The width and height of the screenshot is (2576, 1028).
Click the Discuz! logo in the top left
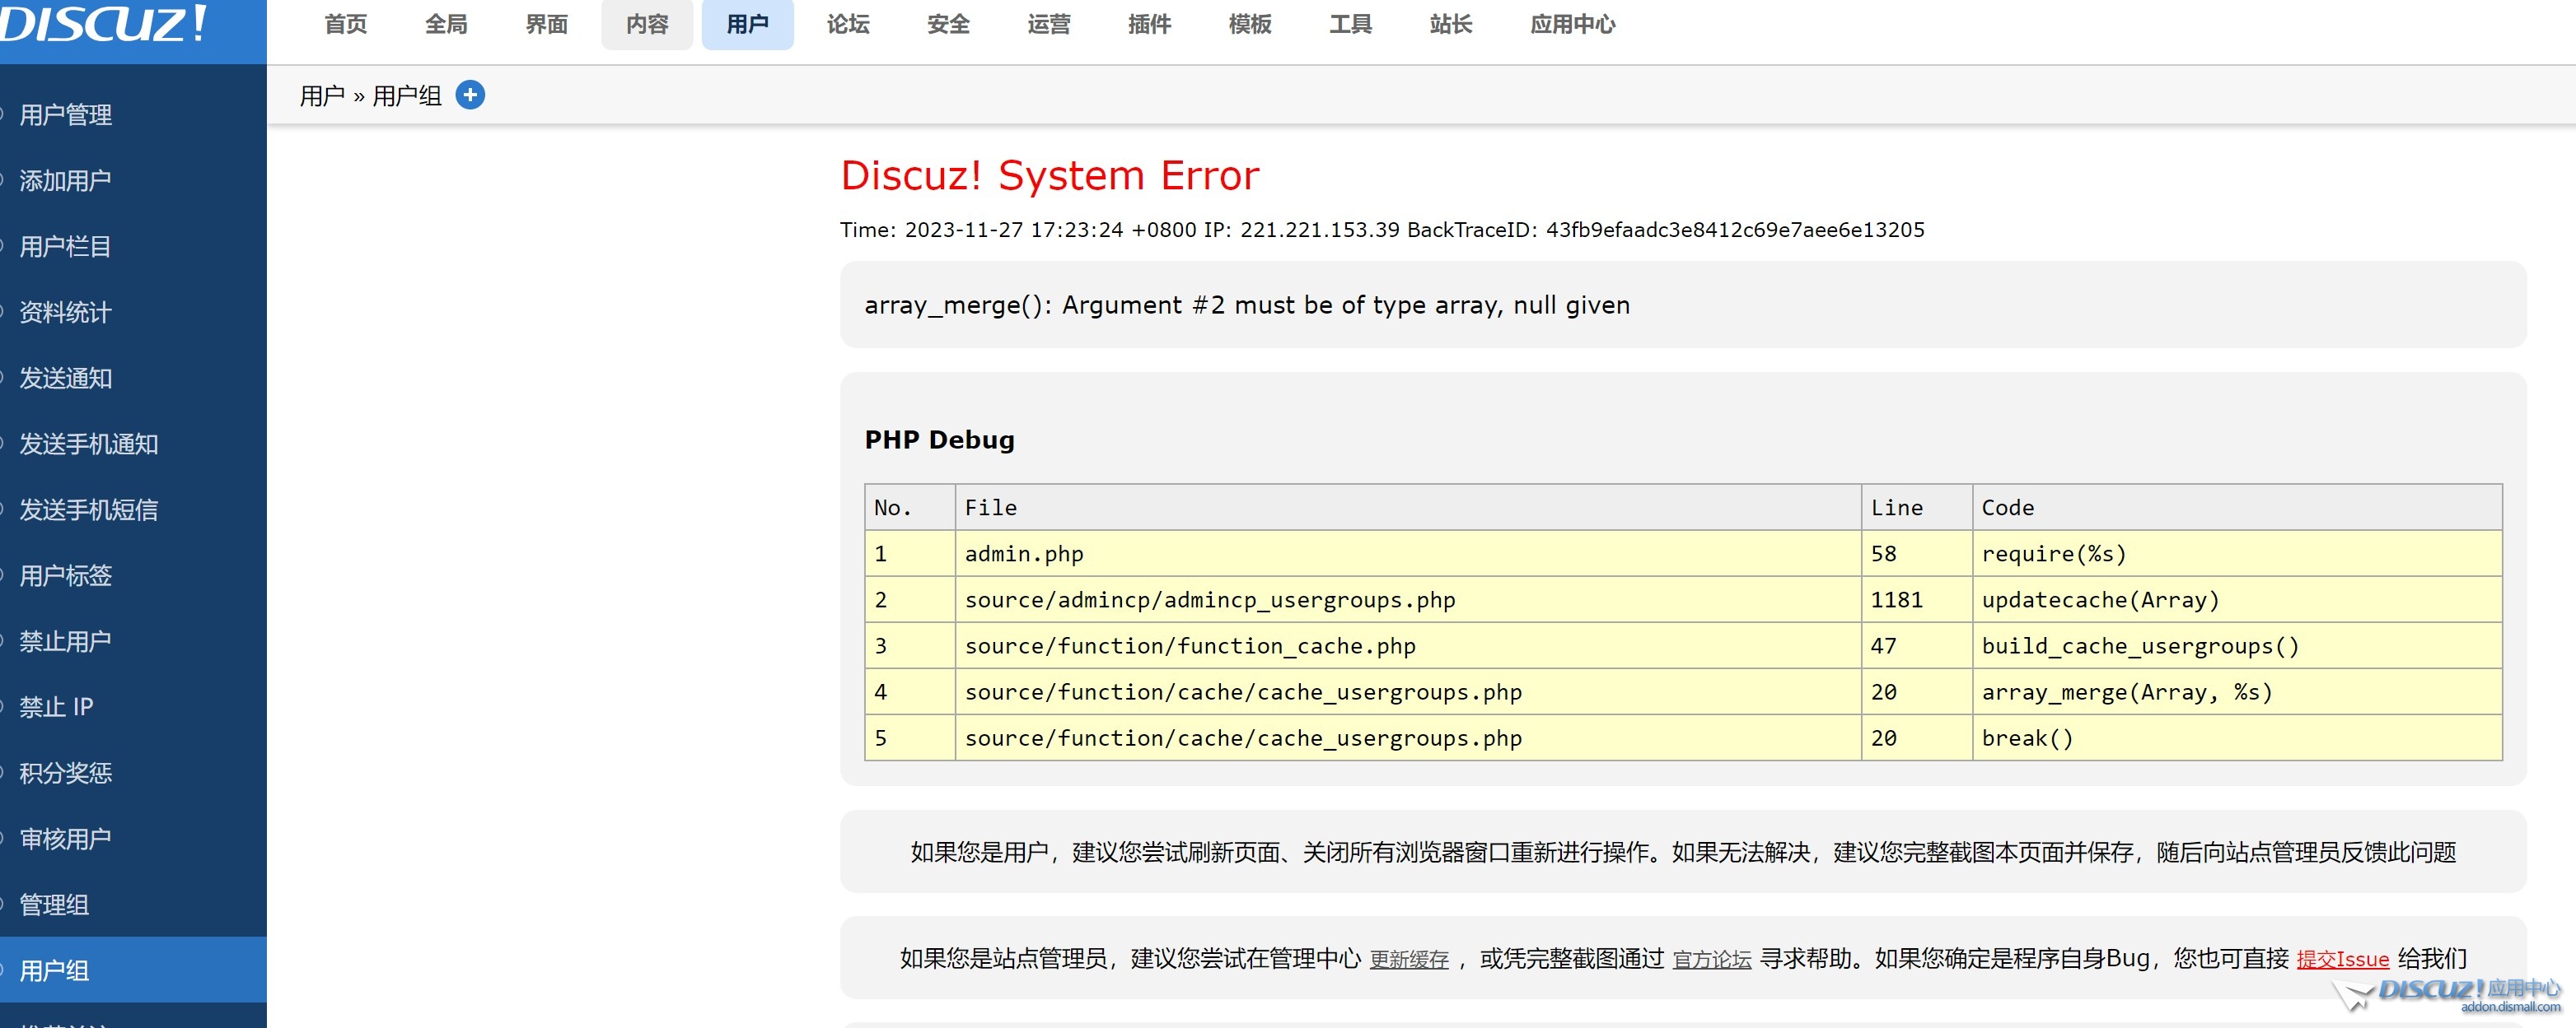click(100, 25)
